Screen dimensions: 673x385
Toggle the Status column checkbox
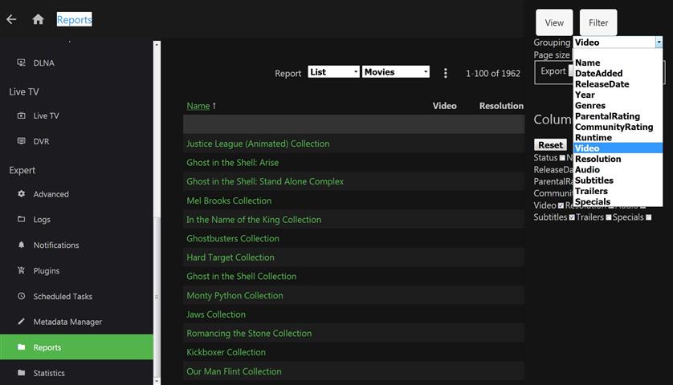click(562, 158)
